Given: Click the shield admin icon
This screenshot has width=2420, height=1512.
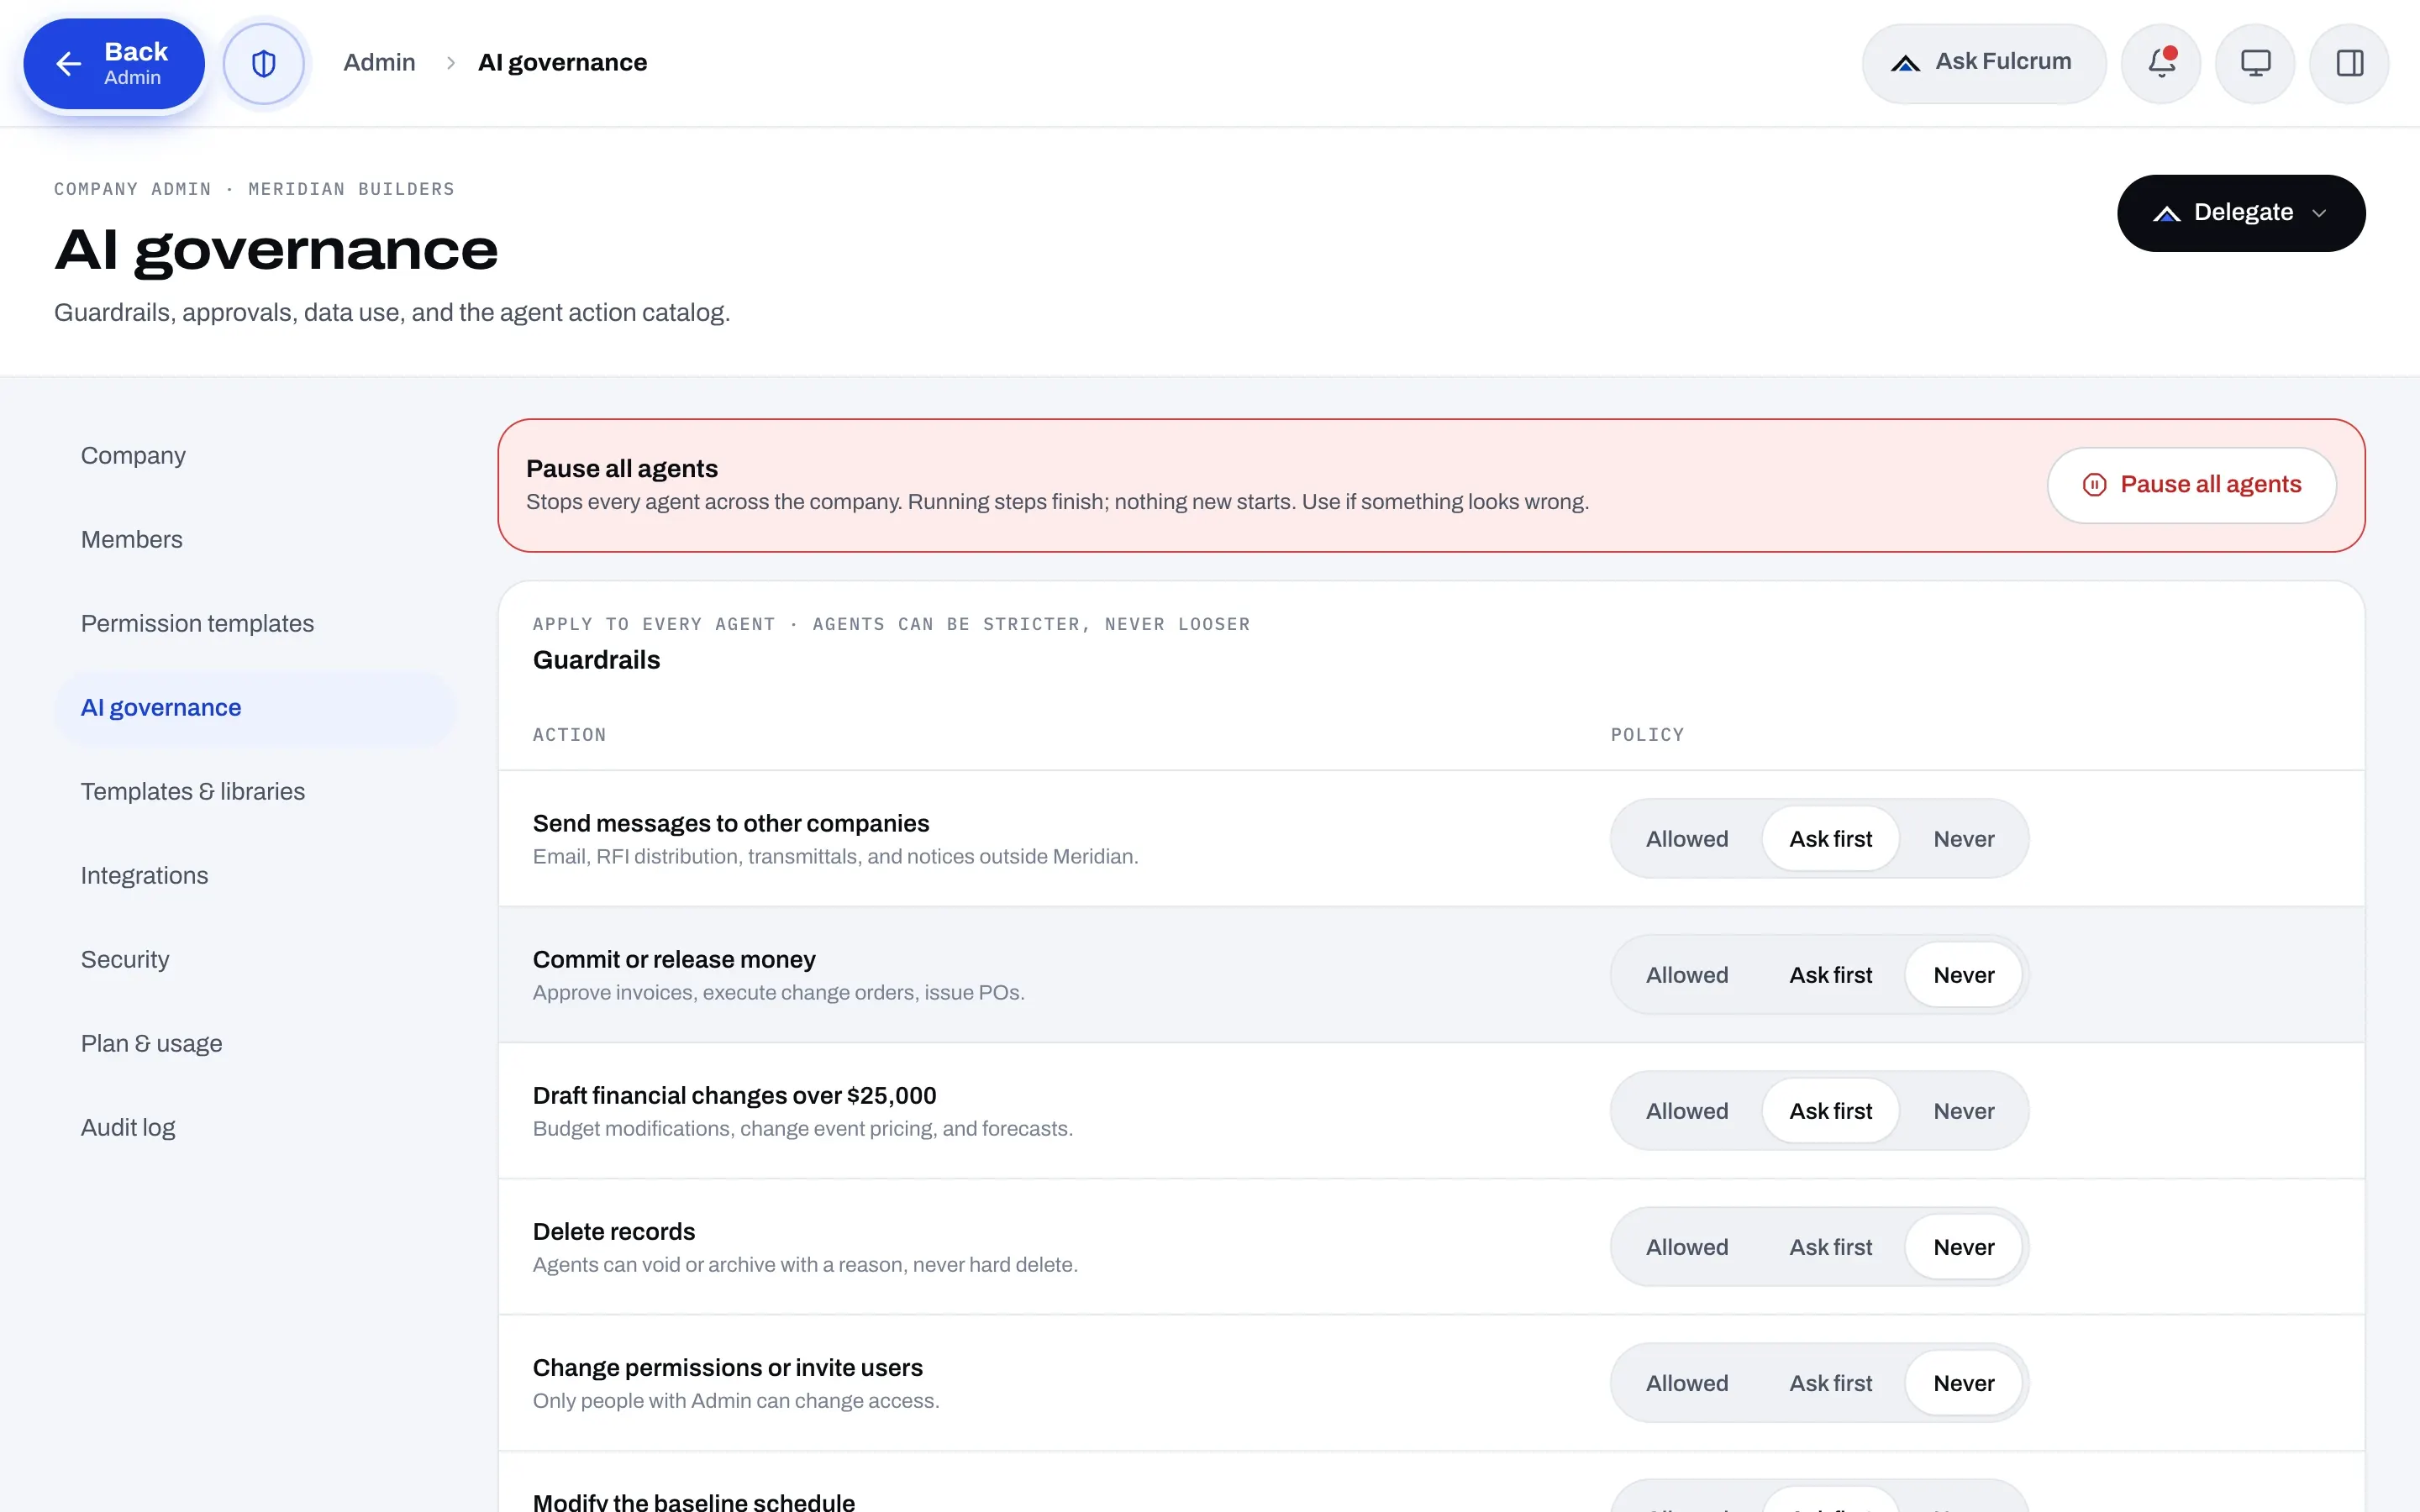Looking at the screenshot, I should pos(263,63).
